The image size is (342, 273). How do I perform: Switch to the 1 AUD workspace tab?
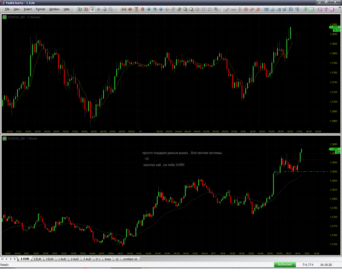(x=62, y=259)
